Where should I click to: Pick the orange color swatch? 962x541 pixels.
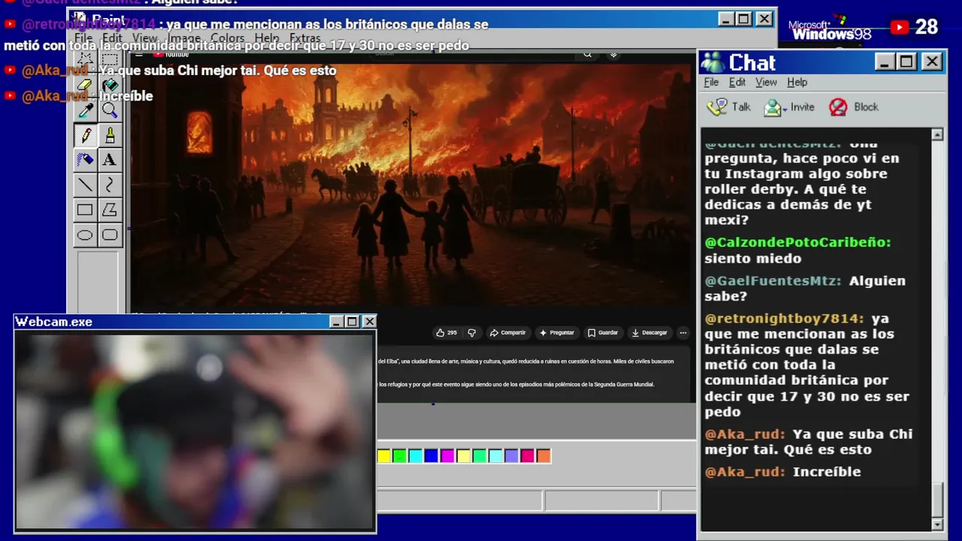(543, 456)
